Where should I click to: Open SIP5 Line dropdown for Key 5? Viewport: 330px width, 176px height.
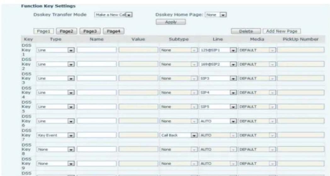point(218,107)
